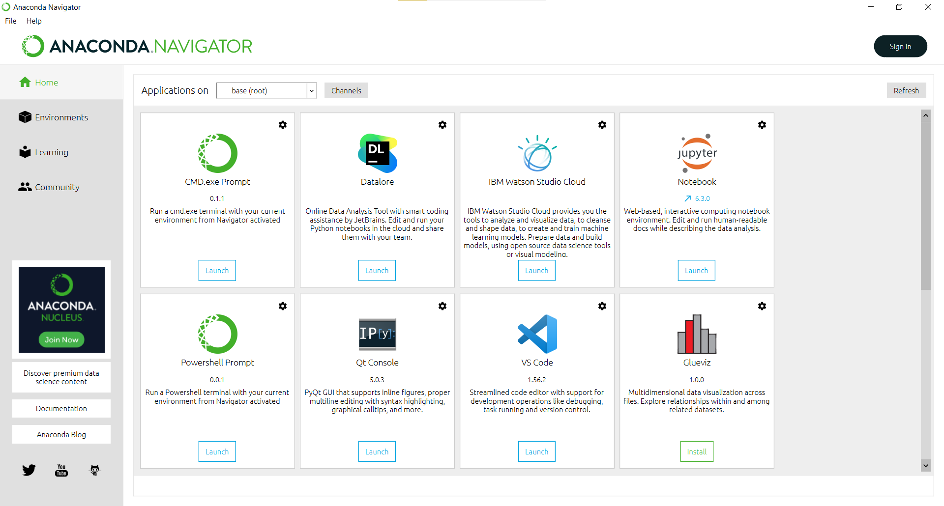Click the 'Applications on' label

point(175,90)
